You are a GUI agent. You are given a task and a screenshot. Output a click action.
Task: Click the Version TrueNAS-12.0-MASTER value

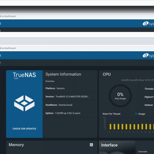(x=72, y=97)
